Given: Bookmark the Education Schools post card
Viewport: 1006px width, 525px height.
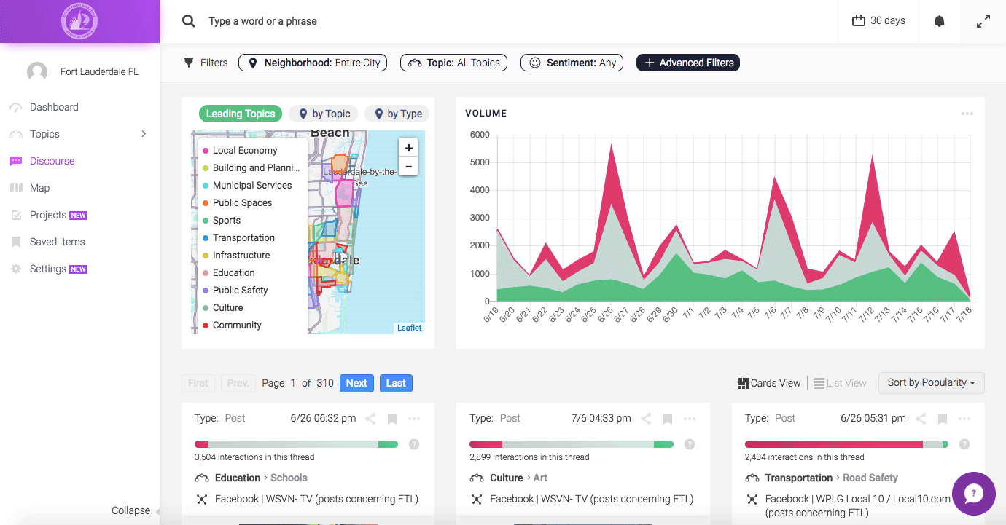Looking at the screenshot, I should (392, 419).
